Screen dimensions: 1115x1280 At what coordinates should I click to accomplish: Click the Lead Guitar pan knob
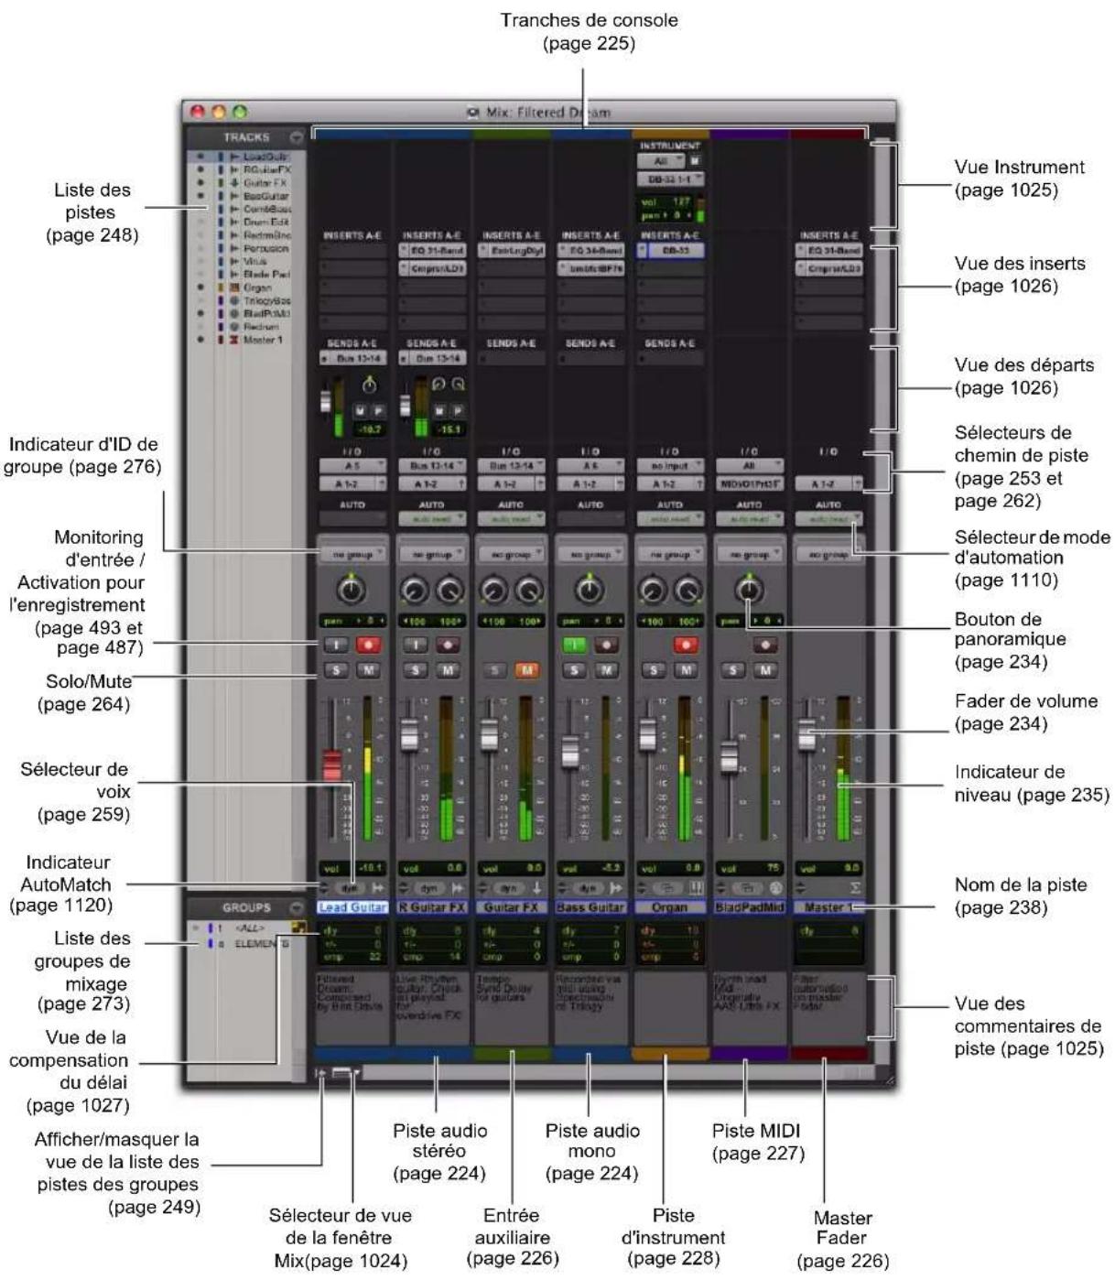352,591
